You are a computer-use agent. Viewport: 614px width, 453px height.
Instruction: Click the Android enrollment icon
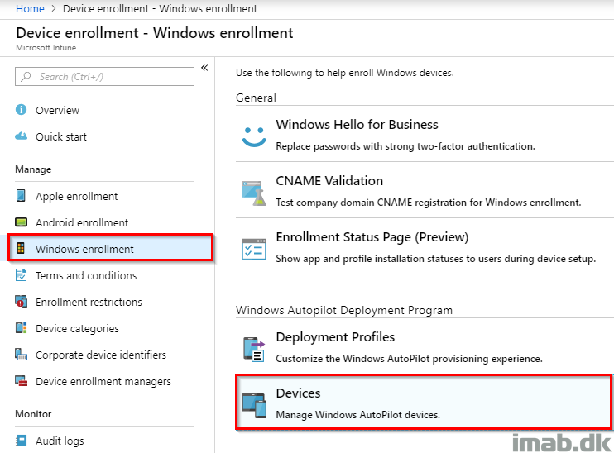22,222
